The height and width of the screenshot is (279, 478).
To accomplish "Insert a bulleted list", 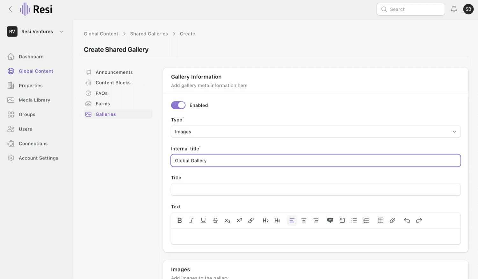I will point(354,221).
